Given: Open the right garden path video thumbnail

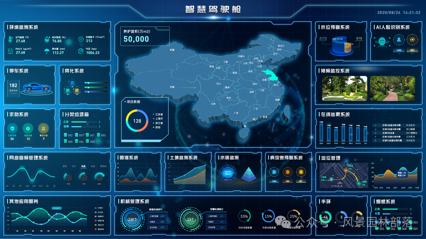Looking at the screenshot, I should tap(392, 88).
